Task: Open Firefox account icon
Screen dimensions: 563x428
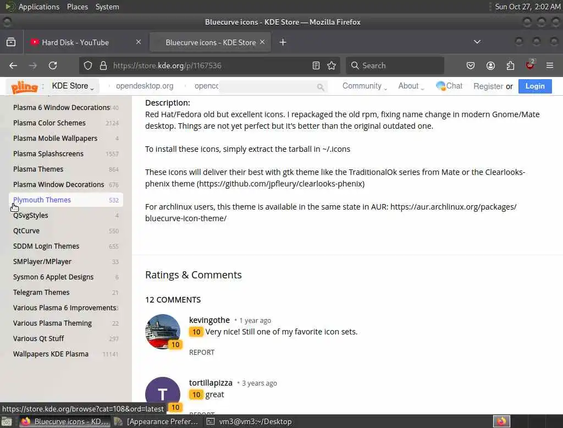Action: 490,65
